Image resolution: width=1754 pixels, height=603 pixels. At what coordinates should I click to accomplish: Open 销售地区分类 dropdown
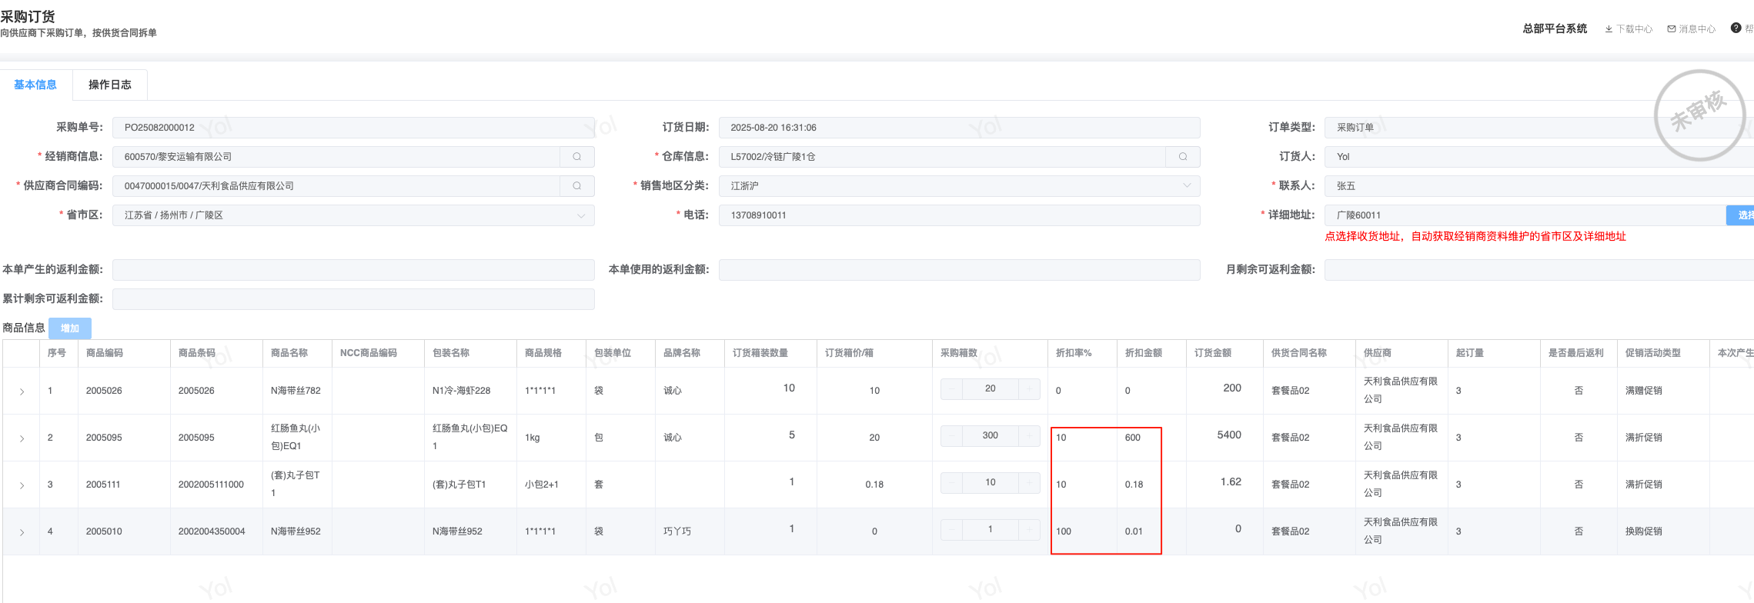click(x=958, y=186)
